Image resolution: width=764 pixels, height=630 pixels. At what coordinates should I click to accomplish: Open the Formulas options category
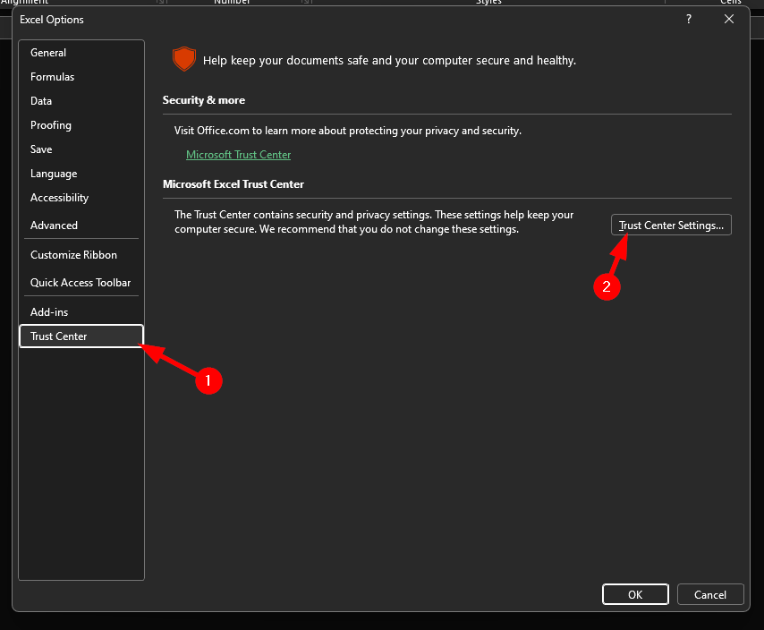[52, 77]
